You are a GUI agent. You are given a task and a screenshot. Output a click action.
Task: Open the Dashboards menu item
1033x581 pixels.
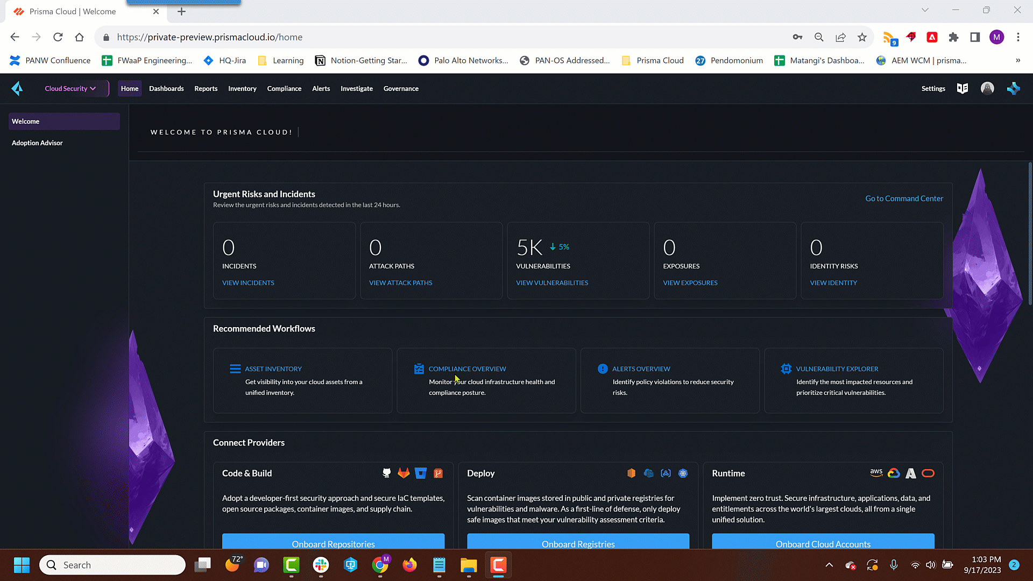(166, 89)
